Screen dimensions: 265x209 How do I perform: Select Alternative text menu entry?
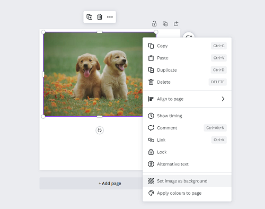point(187,164)
